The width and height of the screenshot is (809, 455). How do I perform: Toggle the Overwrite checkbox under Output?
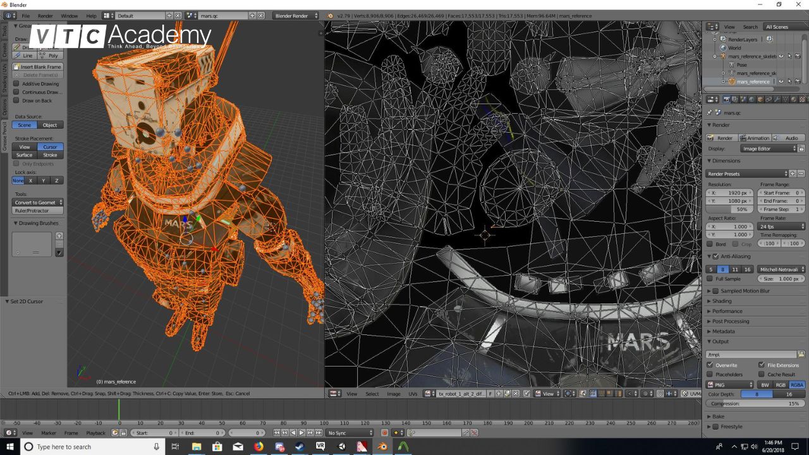[x=709, y=365]
